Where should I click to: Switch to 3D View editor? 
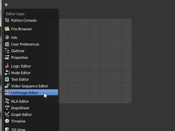pos(31,129)
